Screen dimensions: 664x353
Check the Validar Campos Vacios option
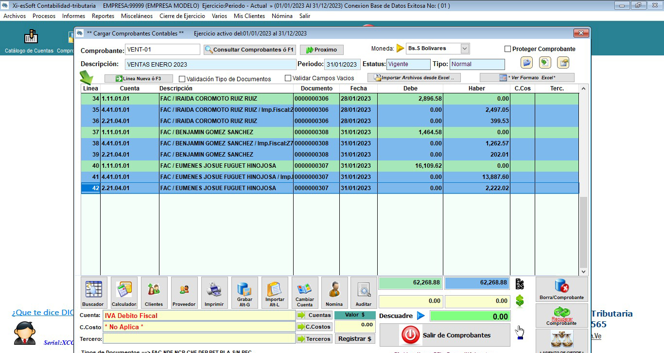[x=288, y=78]
